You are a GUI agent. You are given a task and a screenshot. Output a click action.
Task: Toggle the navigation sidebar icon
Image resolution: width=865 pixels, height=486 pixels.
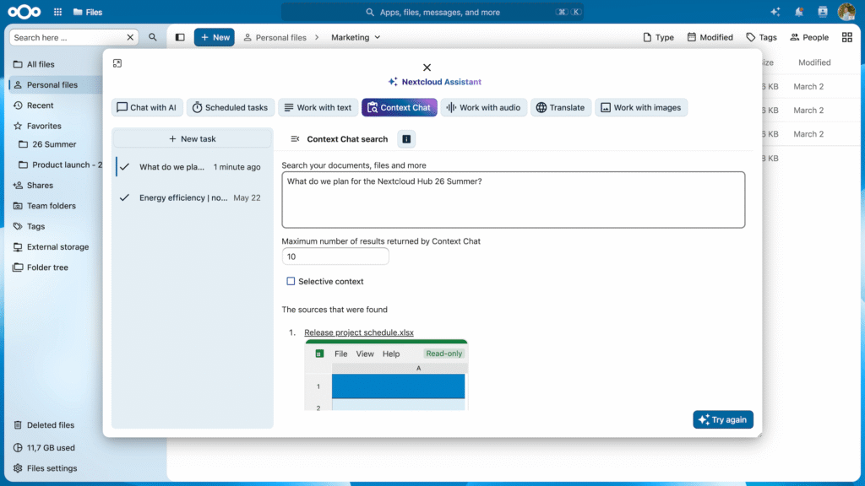[x=180, y=37]
